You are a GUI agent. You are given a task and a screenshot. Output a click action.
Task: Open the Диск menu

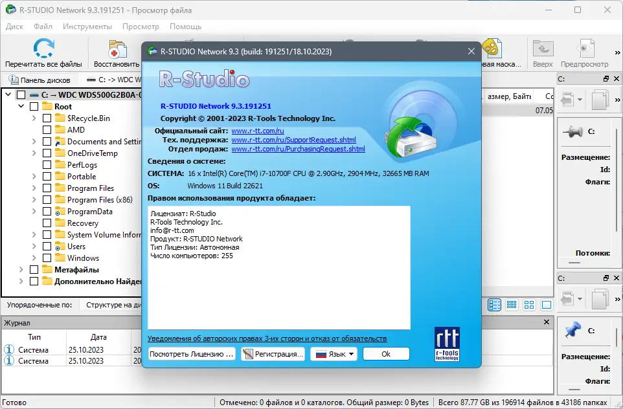point(15,27)
